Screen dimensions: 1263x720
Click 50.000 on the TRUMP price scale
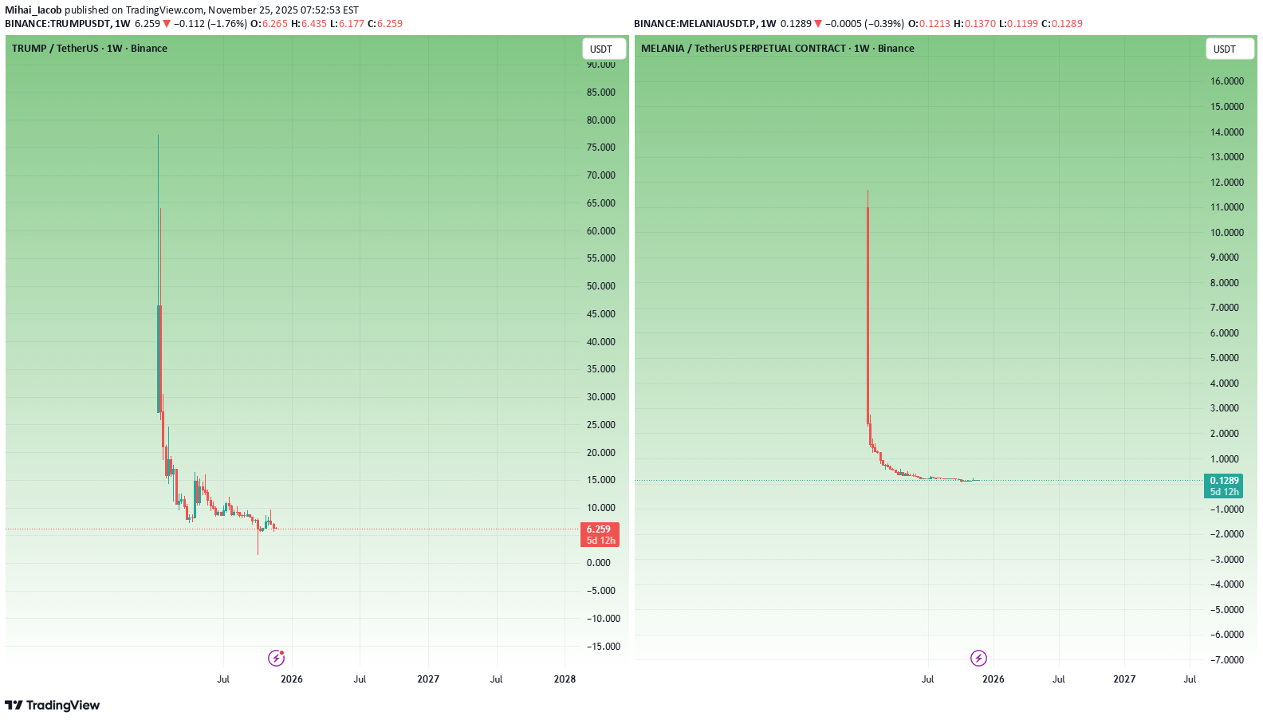[601, 286]
